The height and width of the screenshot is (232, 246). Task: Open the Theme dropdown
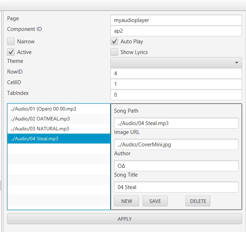click(176, 63)
